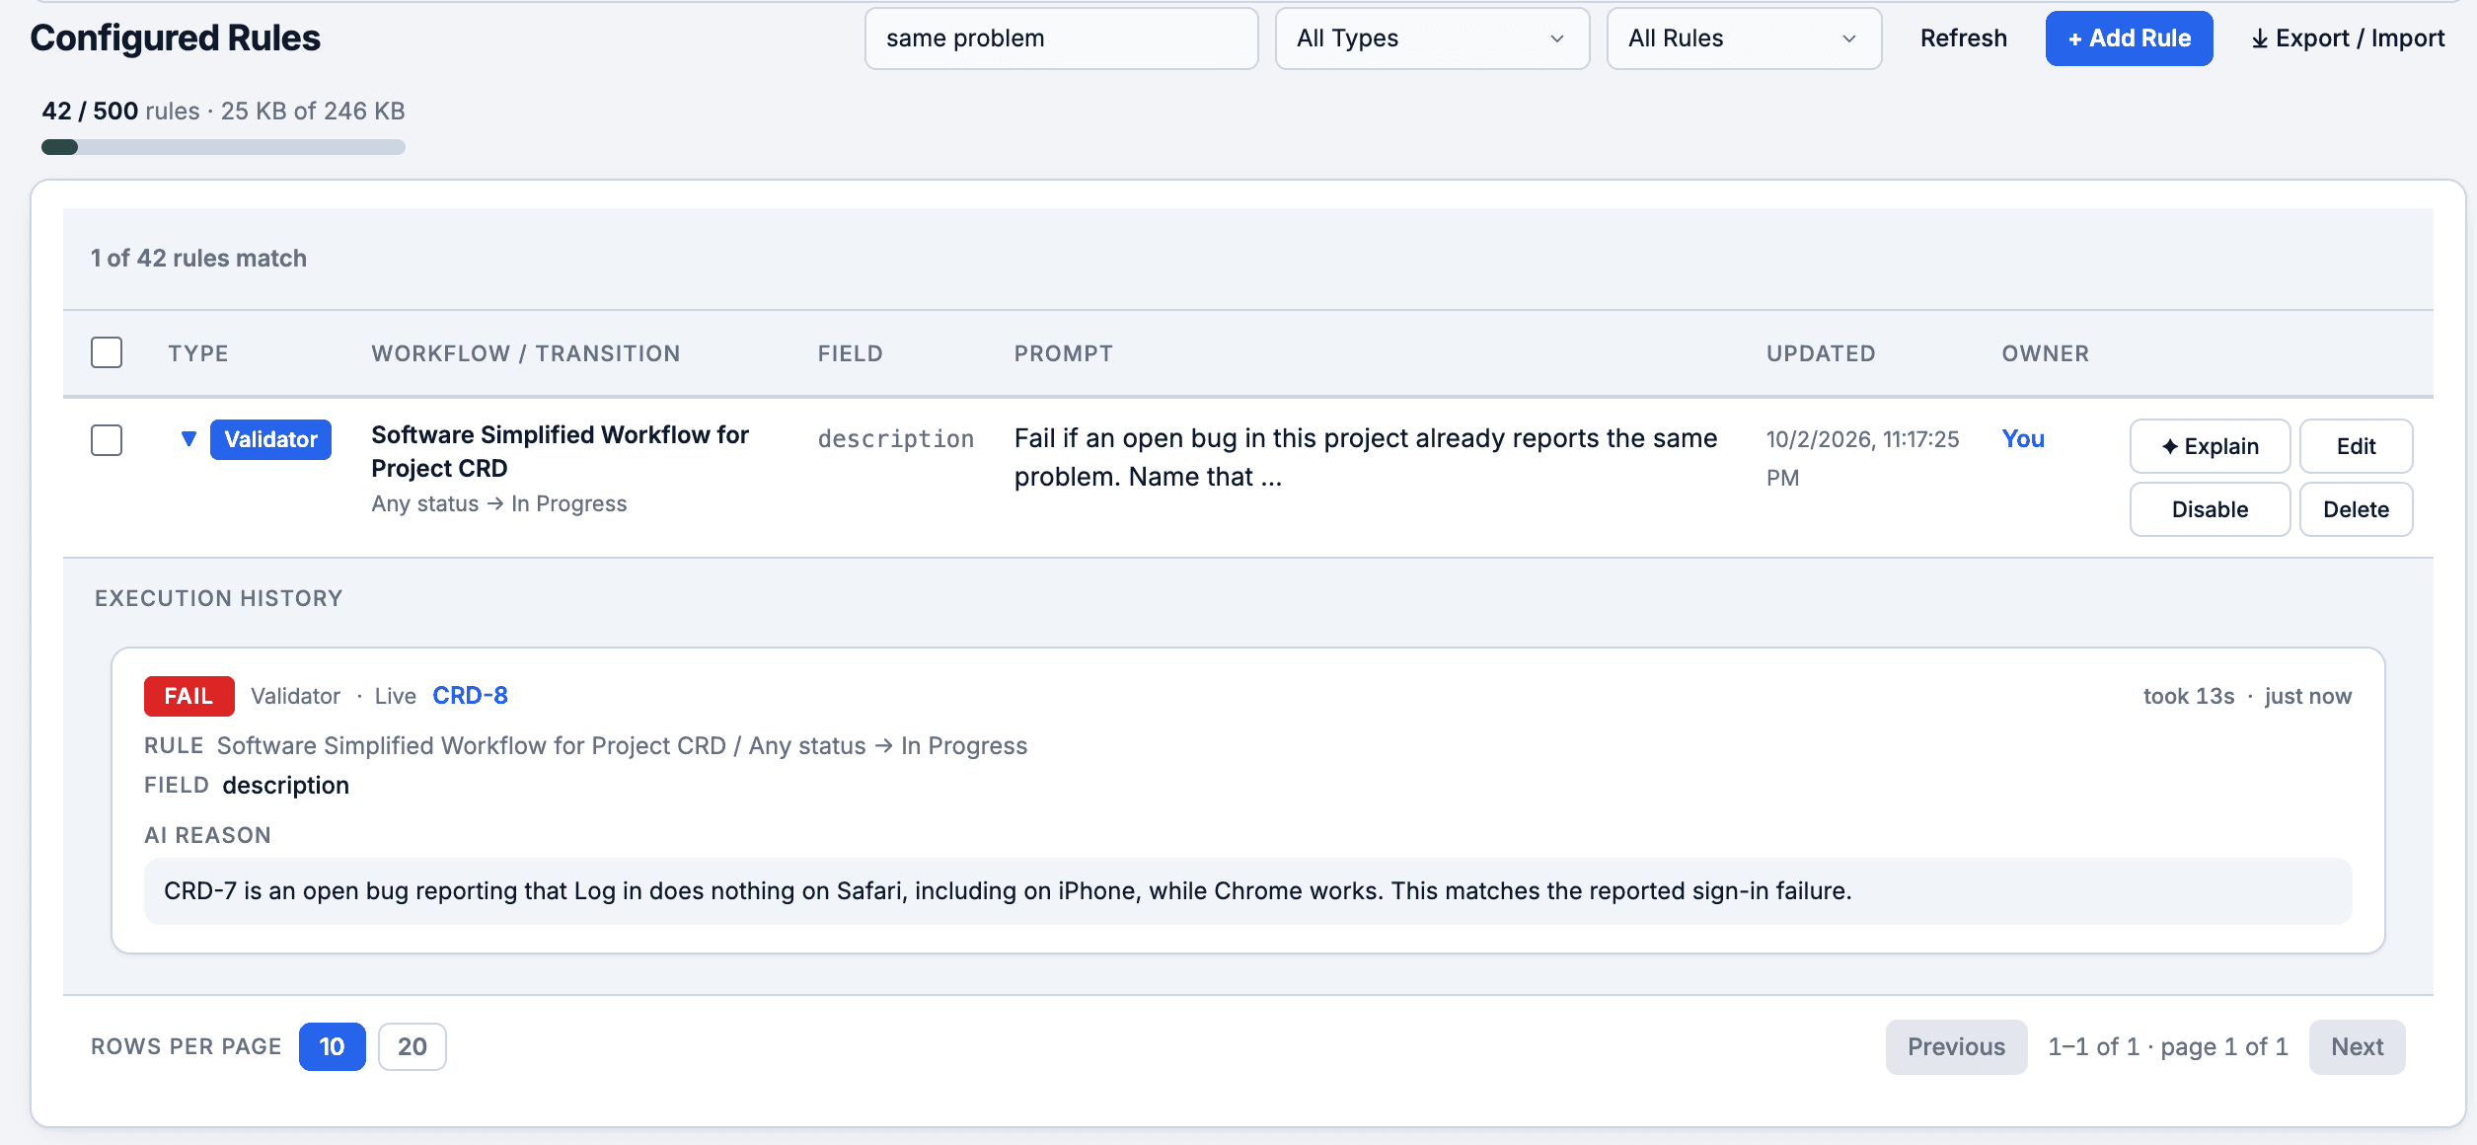
Task: Click the owner 'You' link
Action: coord(2023,439)
